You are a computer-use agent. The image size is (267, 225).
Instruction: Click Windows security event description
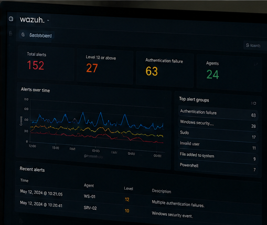click(x=173, y=214)
